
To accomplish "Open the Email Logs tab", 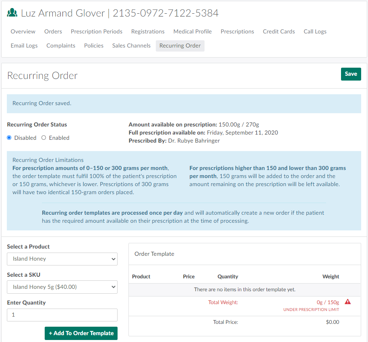I will (x=24, y=46).
